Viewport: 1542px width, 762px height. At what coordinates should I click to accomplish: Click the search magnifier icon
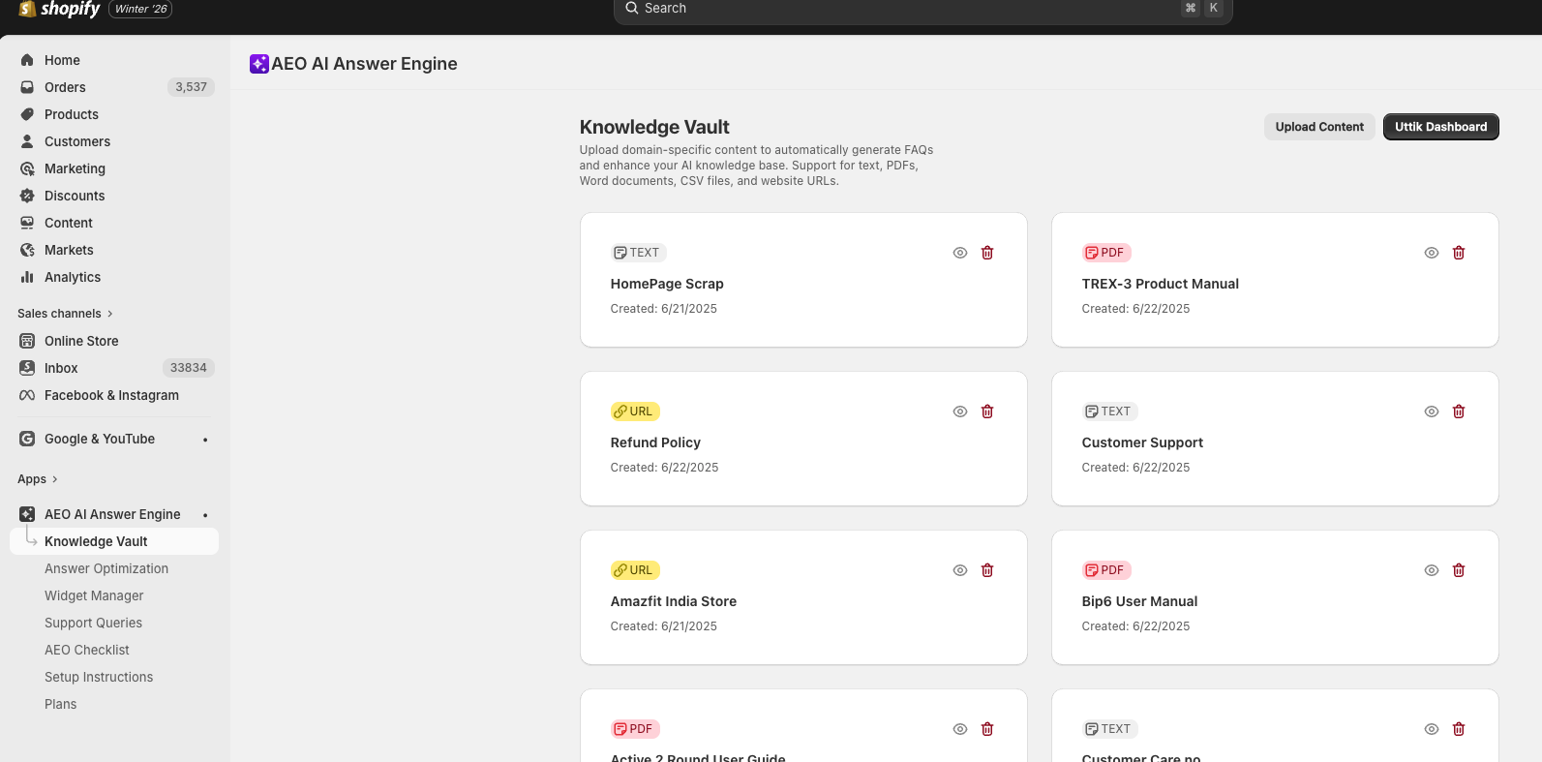pyautogui.click(x=632, y=8)
